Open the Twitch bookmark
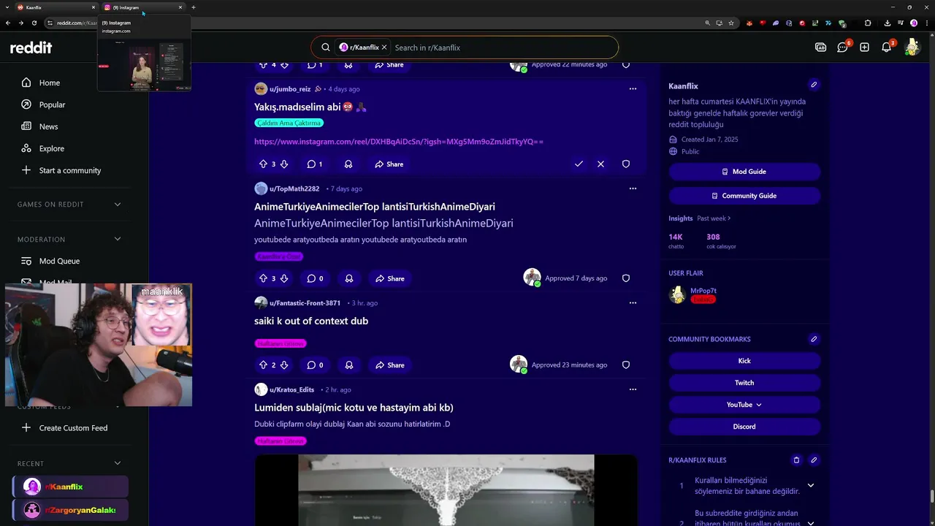This screenshot has width=935, height=526. click(x=744, y=383)
